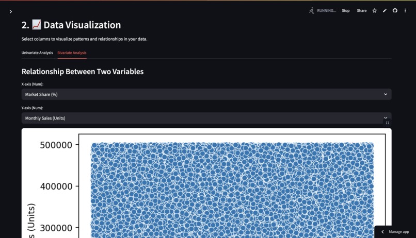416x238 pixels.
Task: Stop the running app
Action: (345, 11)
